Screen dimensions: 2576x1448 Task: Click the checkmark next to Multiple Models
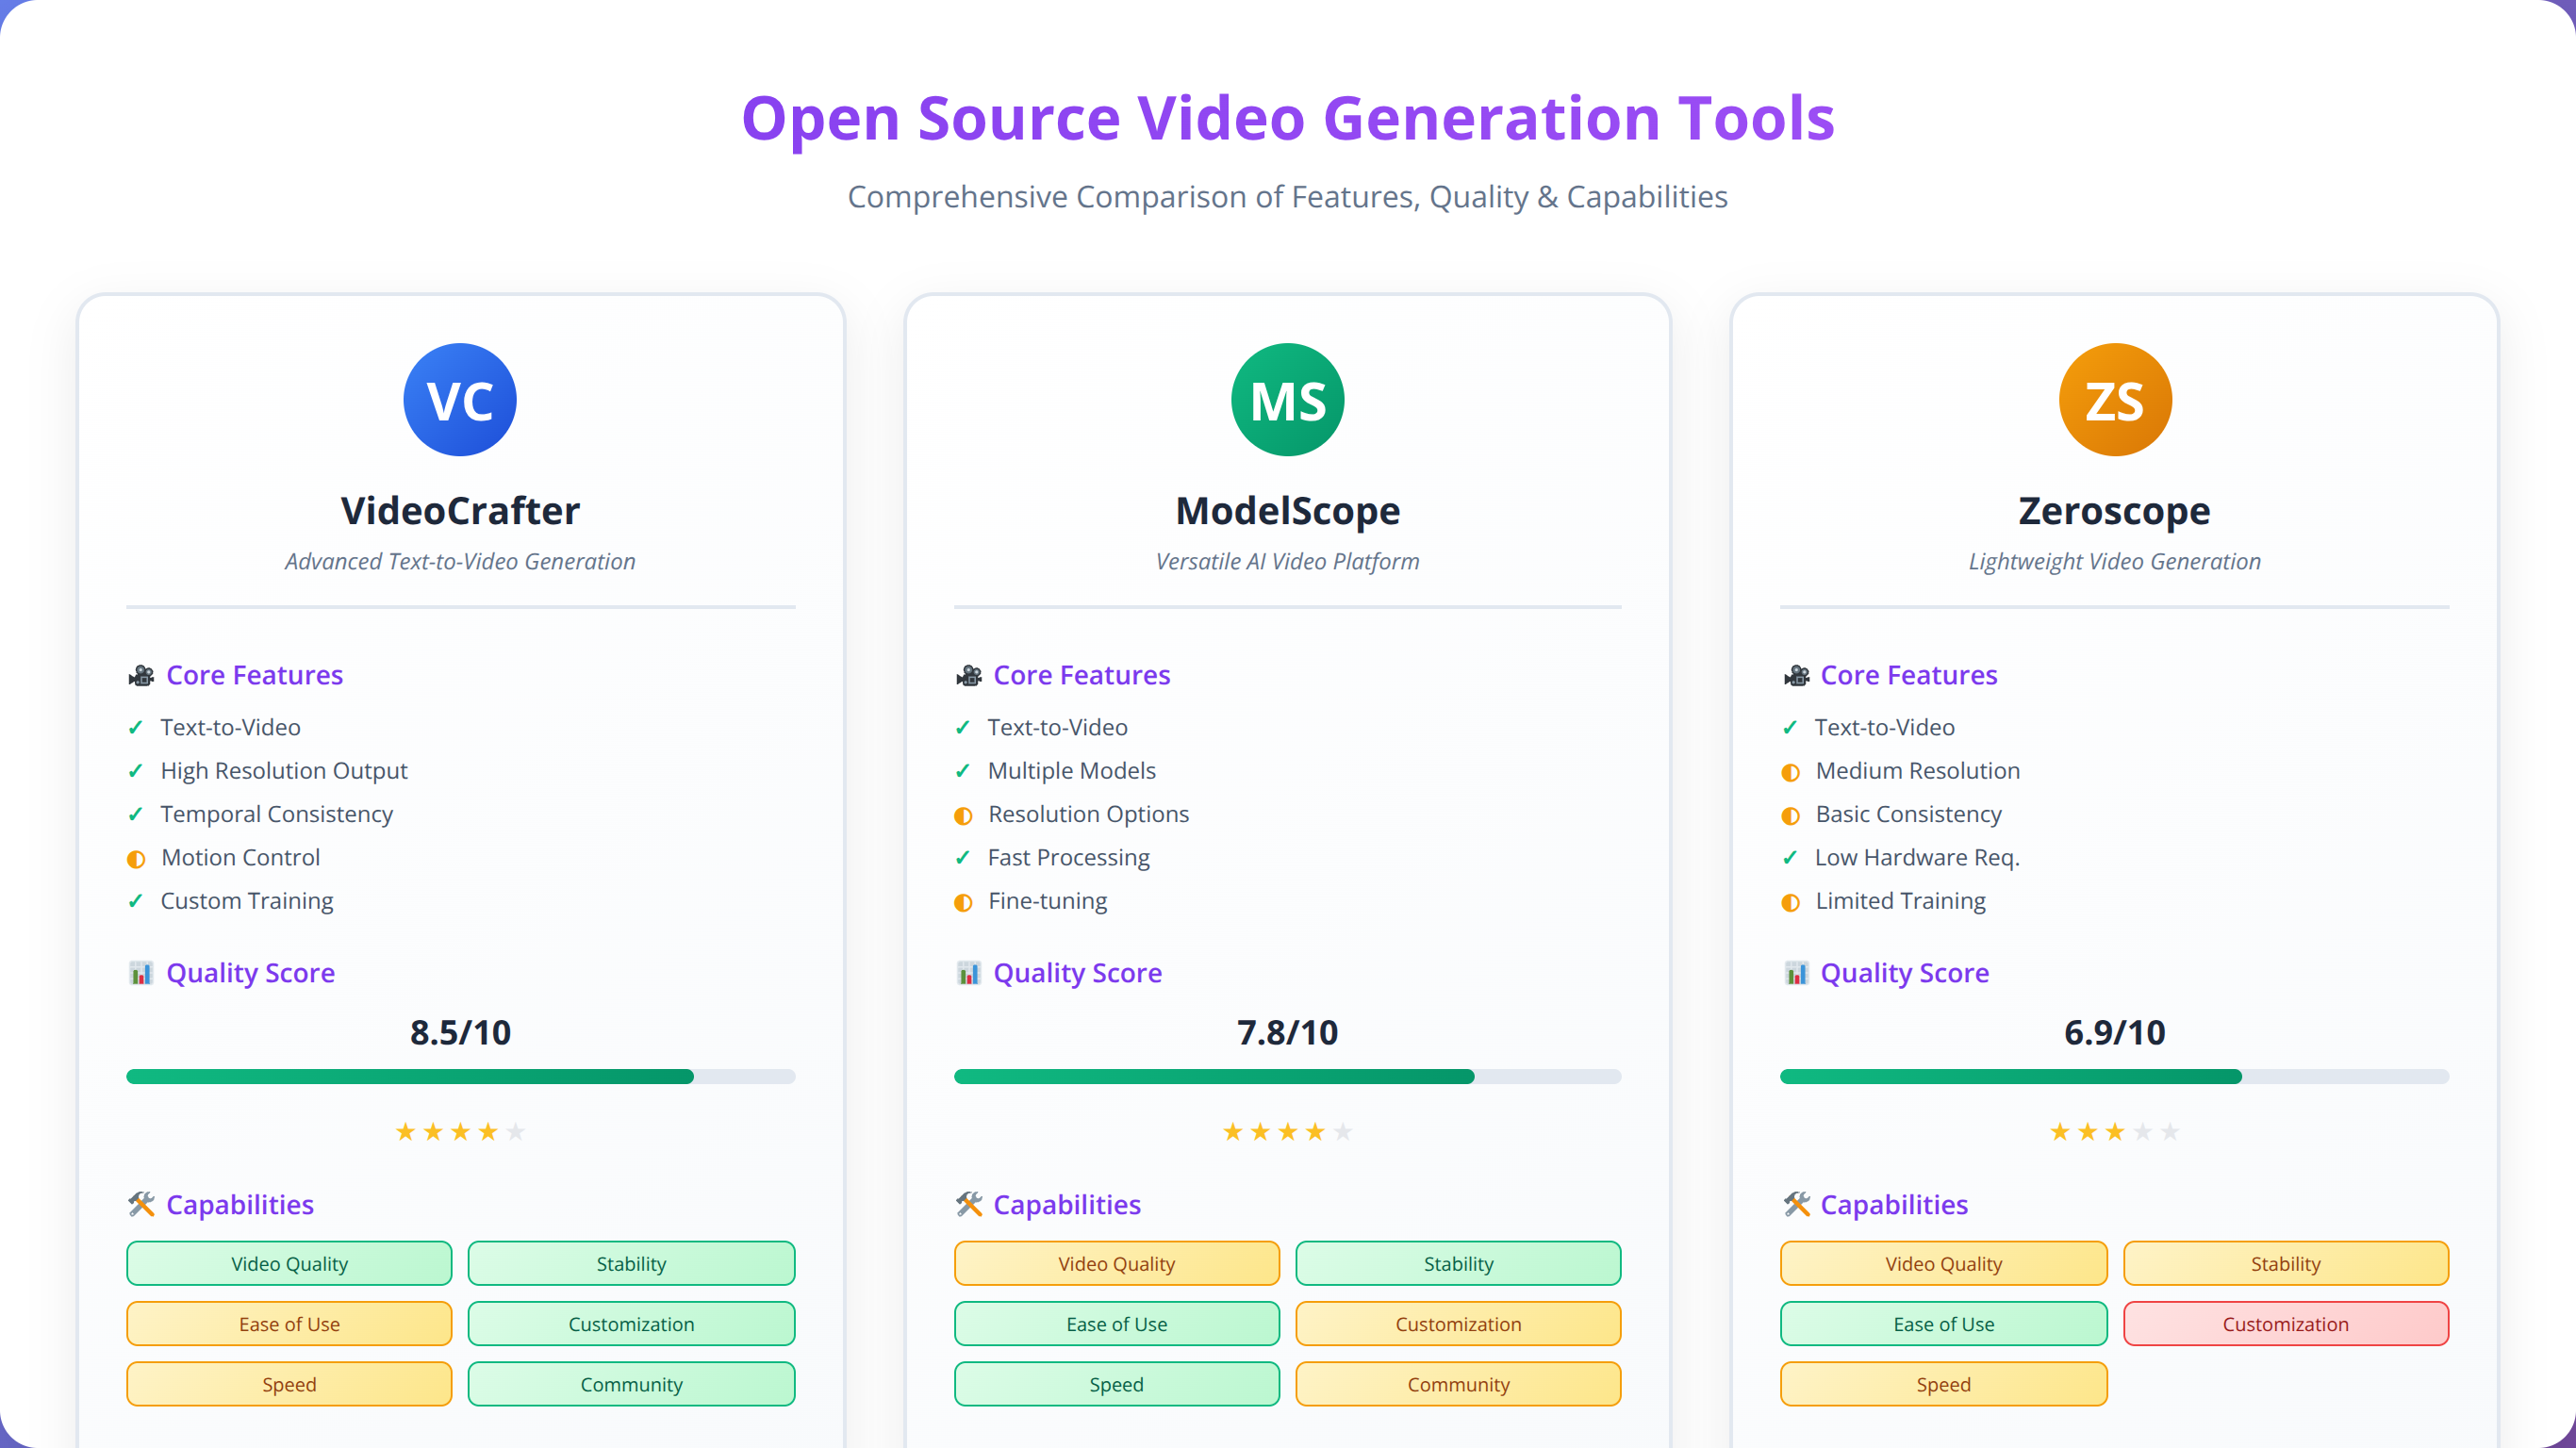tap(963, 771)
